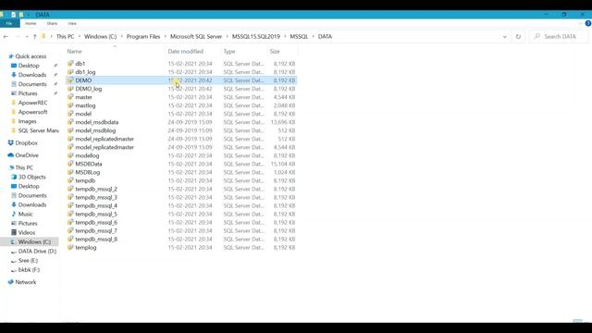
Task: Select the tempdb_mssql_5 file icon
Action: point(70,214)
